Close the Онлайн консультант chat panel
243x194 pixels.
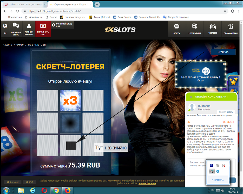(x=191, y=97)
